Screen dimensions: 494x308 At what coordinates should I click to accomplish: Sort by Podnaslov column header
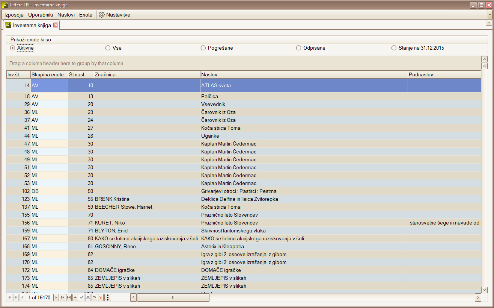tap(444, 74)
